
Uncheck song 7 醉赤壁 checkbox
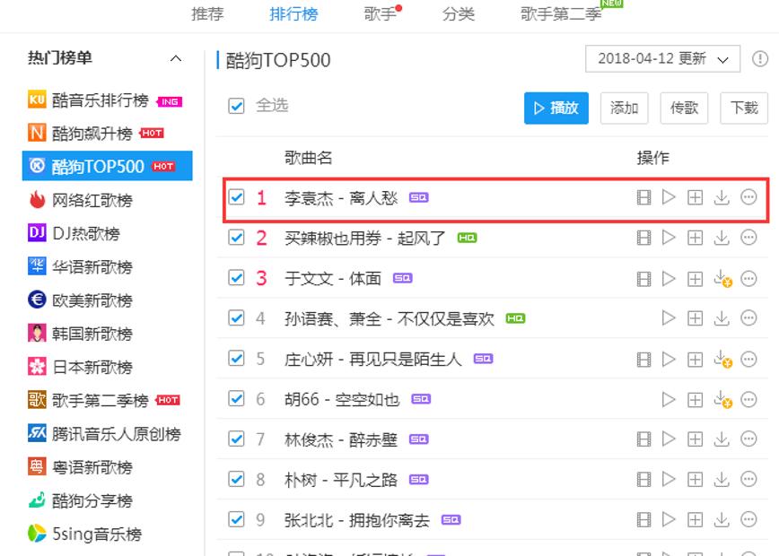(237, 439)
